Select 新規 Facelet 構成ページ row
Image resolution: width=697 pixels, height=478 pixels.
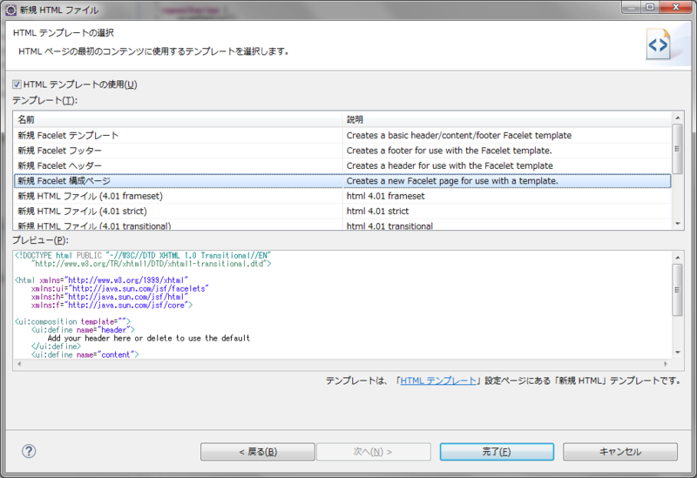click(x=342, y=181)
